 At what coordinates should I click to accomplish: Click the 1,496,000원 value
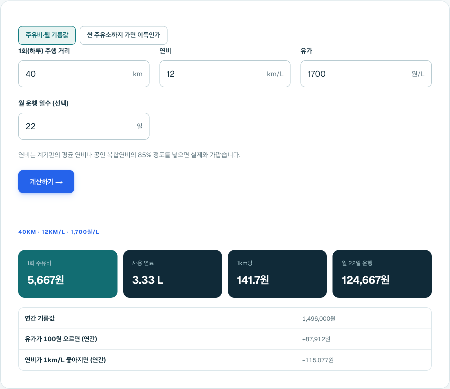(x=319, y=319)
